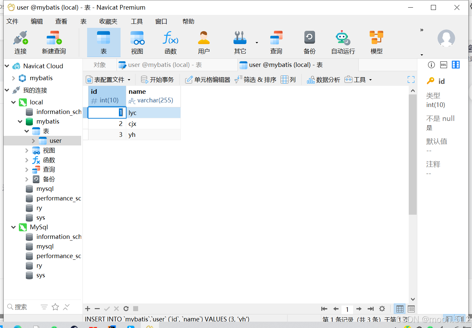Click the 用户 (Users) toolbar icon
Viewport: 472px width, 328px height.
203,41
